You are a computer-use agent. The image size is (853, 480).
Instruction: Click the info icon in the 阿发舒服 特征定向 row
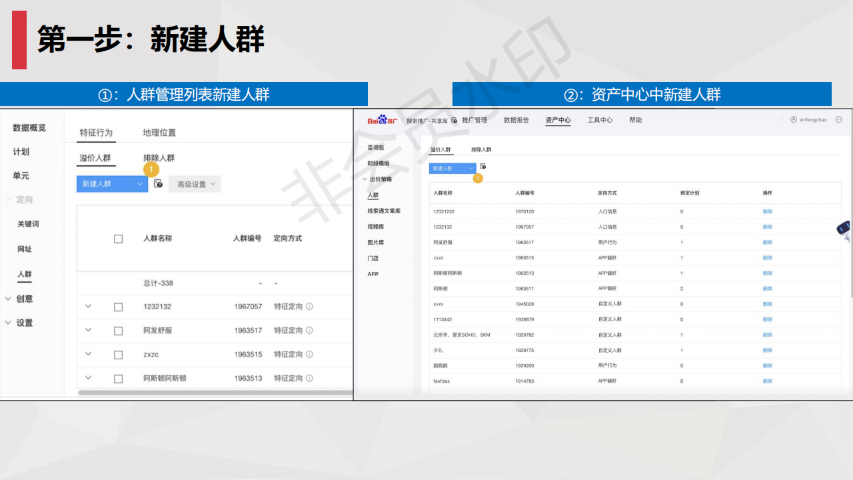[309, 331]
